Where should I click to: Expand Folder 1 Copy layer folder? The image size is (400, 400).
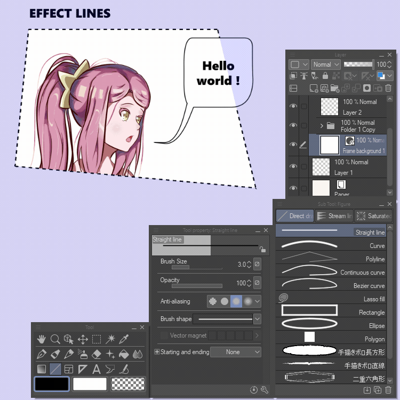pos(322,125)
